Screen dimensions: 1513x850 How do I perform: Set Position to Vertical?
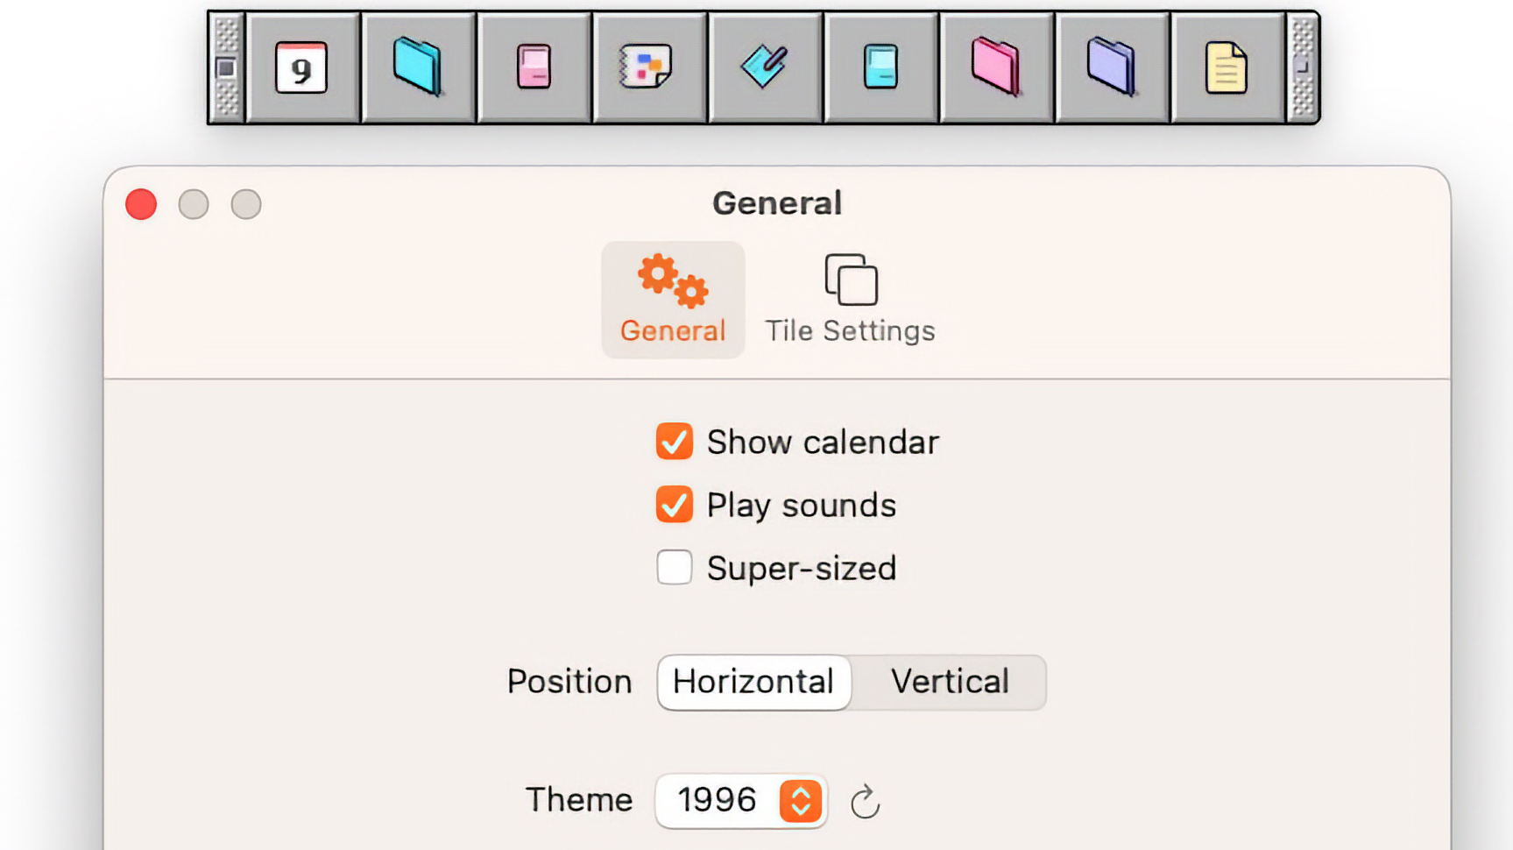950,682
